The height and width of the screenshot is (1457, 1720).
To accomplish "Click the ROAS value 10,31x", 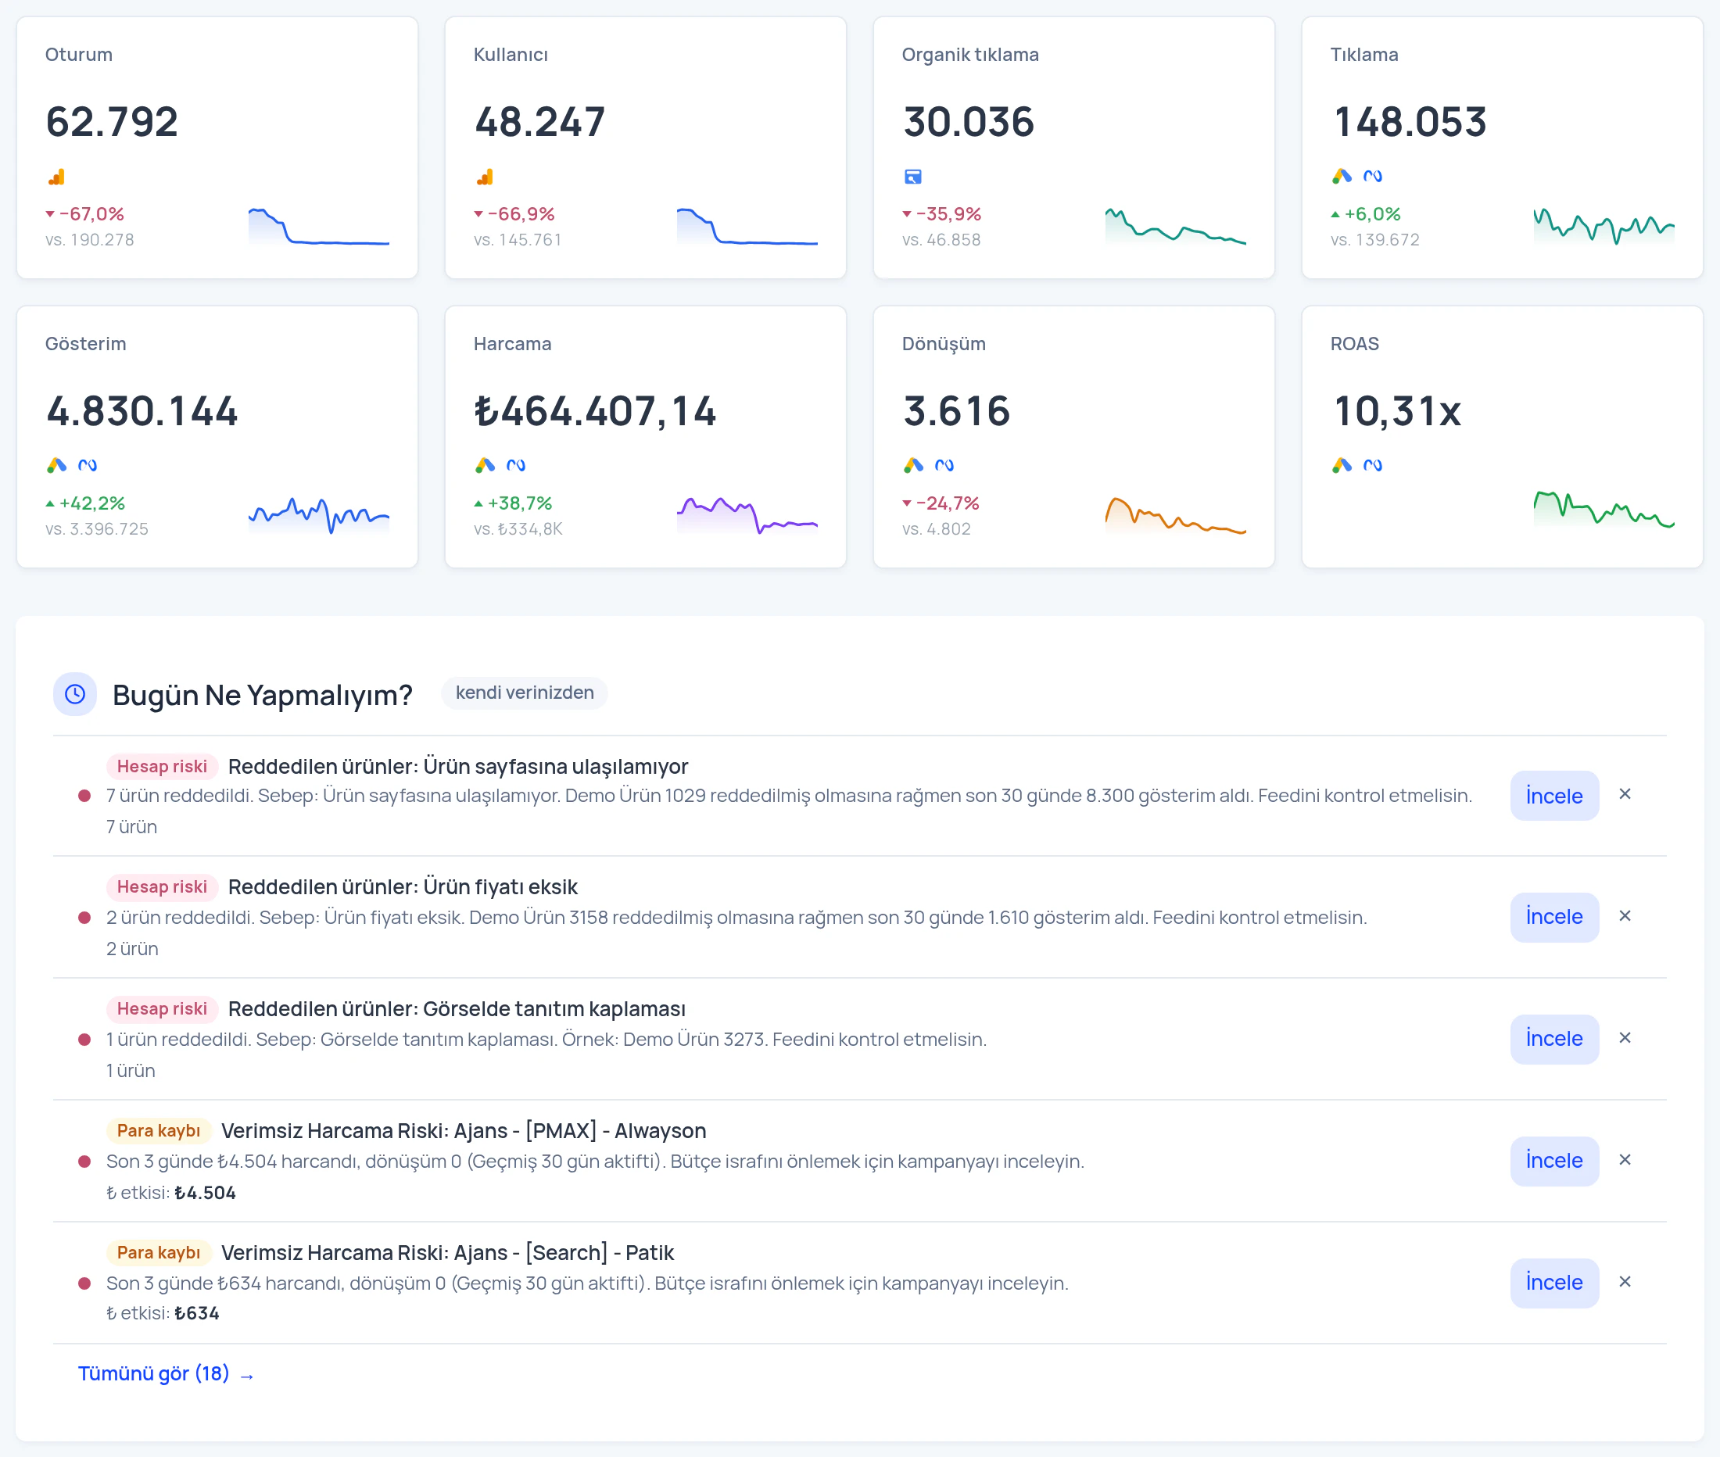I will tap(1397, 411).
